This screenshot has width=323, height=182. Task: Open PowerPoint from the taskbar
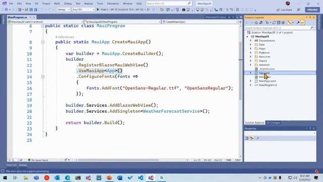(109, 177)
